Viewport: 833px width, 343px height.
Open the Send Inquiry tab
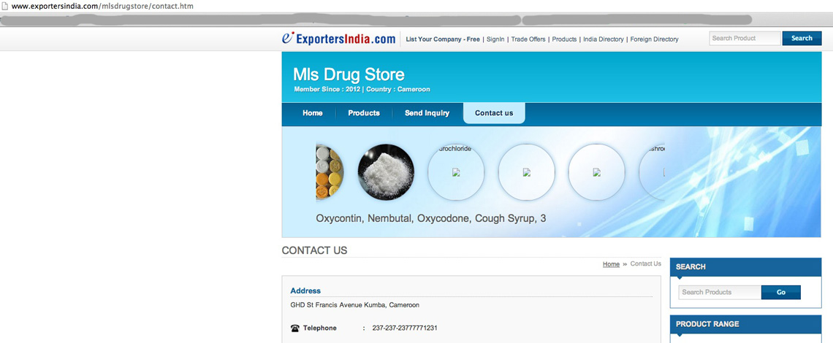[x=427, y=113]
